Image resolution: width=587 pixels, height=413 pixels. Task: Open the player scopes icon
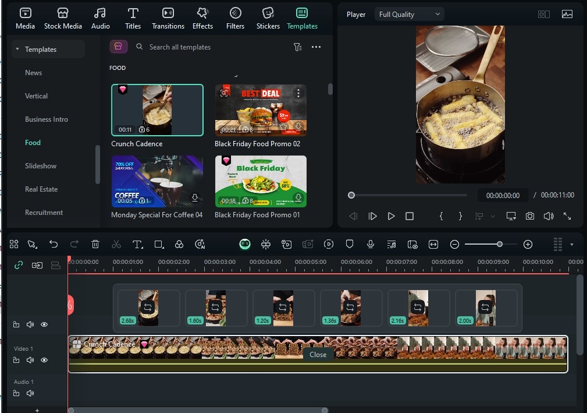[x=567, y=14]
